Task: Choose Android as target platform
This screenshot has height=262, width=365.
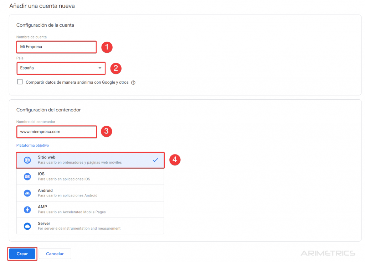Action: 89,193
